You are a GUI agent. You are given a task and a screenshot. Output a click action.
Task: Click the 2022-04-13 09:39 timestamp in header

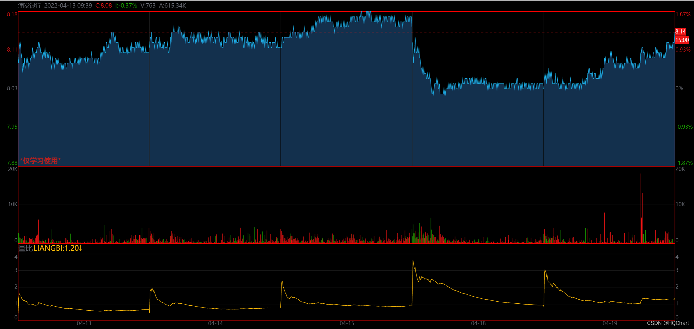[68, 6]
